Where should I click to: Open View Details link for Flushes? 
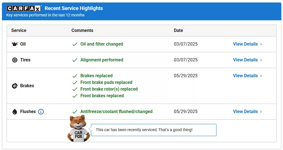(x=245, y=112)
